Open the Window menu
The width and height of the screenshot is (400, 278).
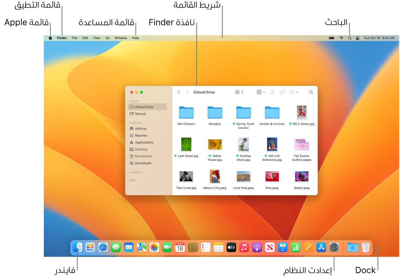(121, 38)
